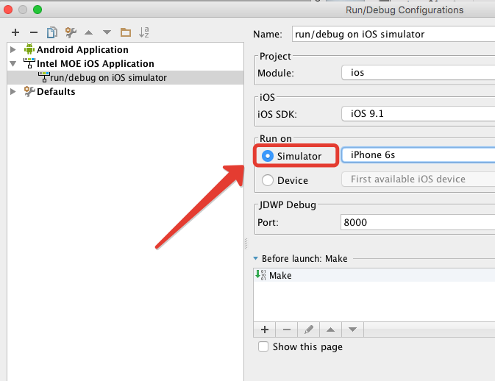495x381 pixels.
Task: Collapse the Intel MOE iOS Application node
Action: (13, 63)
